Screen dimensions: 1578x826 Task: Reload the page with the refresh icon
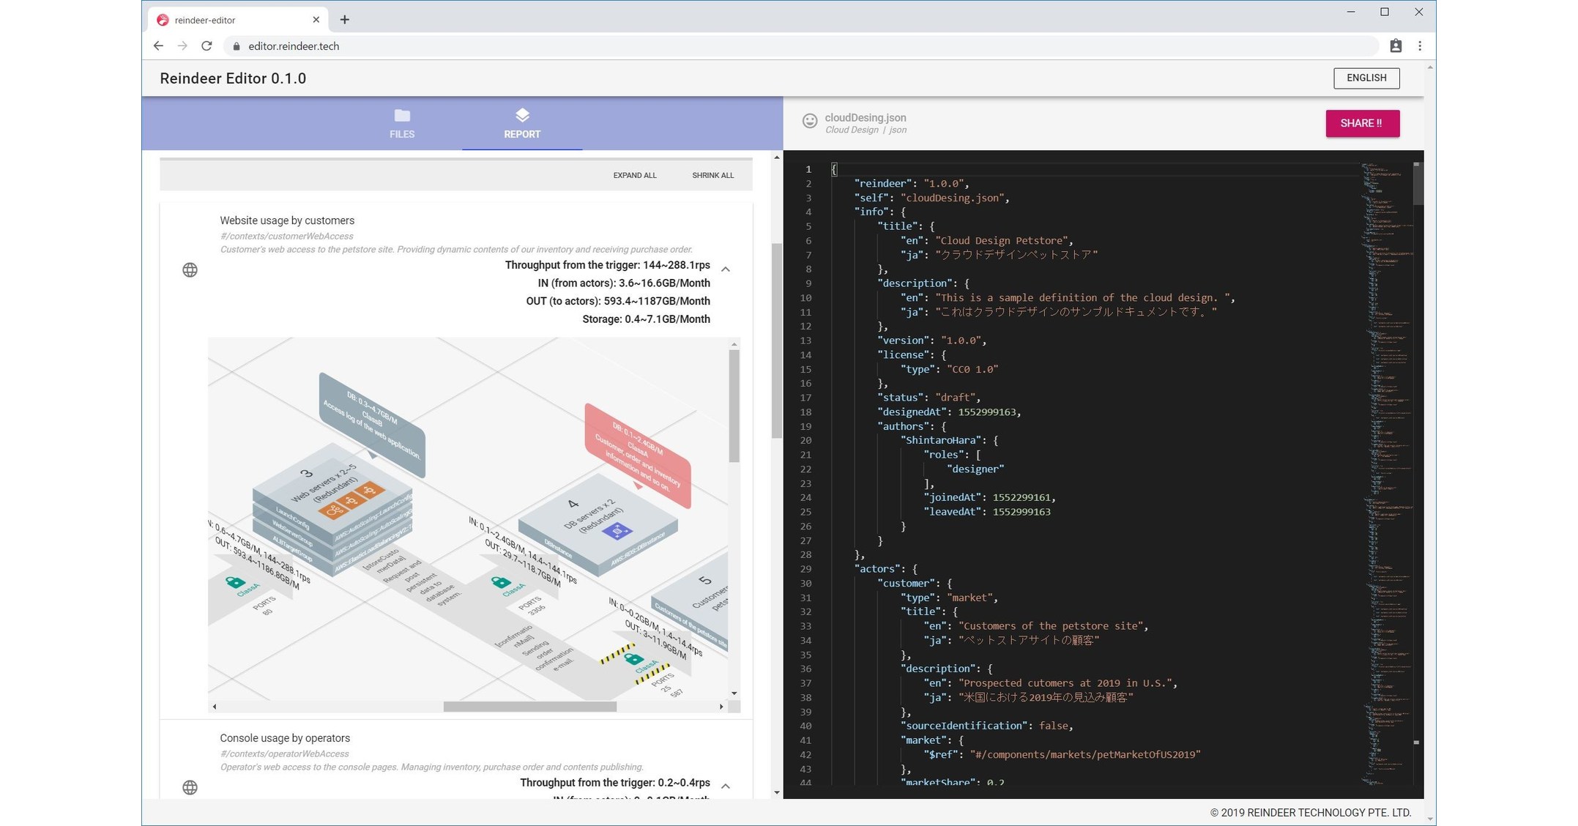206,46
